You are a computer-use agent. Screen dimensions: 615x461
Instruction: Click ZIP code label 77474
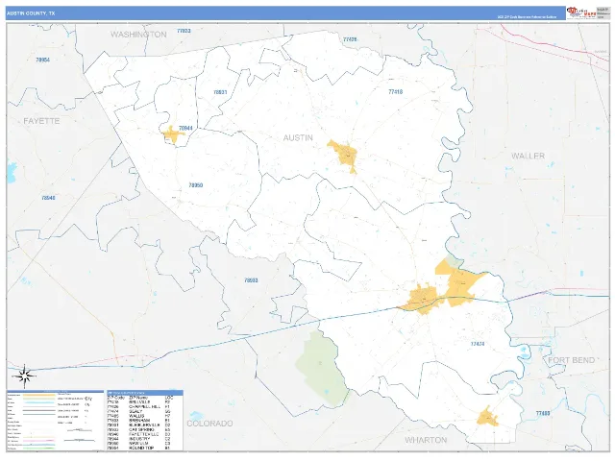point(478,344)
